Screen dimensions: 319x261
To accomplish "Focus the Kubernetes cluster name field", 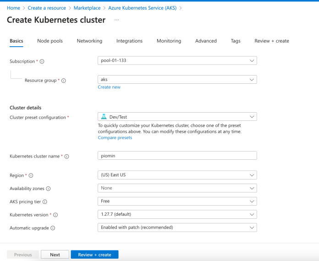I will pos(177,156).
